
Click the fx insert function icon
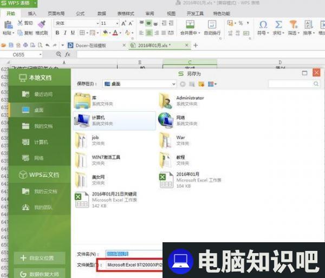[68, 55]
